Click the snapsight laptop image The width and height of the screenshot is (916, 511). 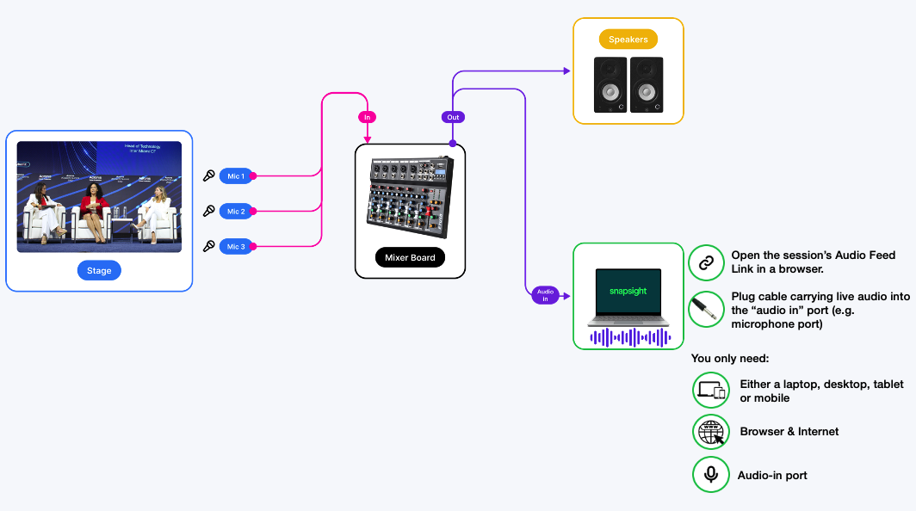(x=628, y=298)
